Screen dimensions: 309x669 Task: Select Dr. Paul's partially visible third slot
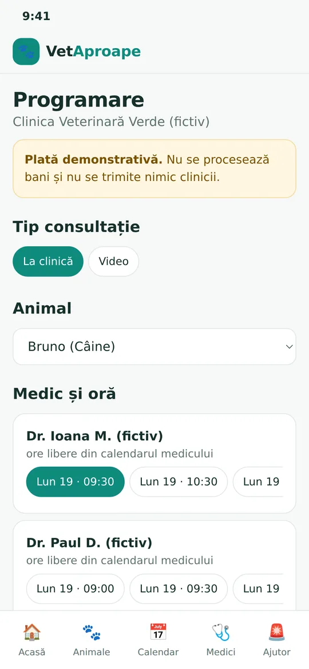point(258,589)
